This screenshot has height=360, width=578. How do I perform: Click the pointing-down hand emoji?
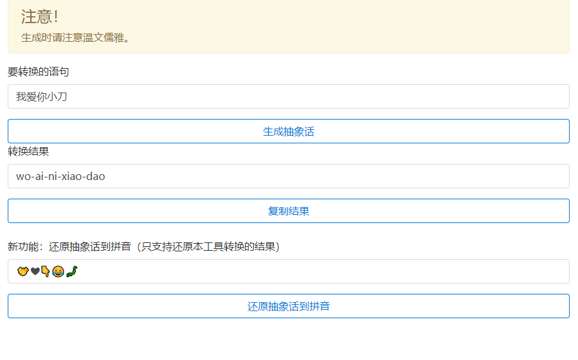(x=46, y=271)
